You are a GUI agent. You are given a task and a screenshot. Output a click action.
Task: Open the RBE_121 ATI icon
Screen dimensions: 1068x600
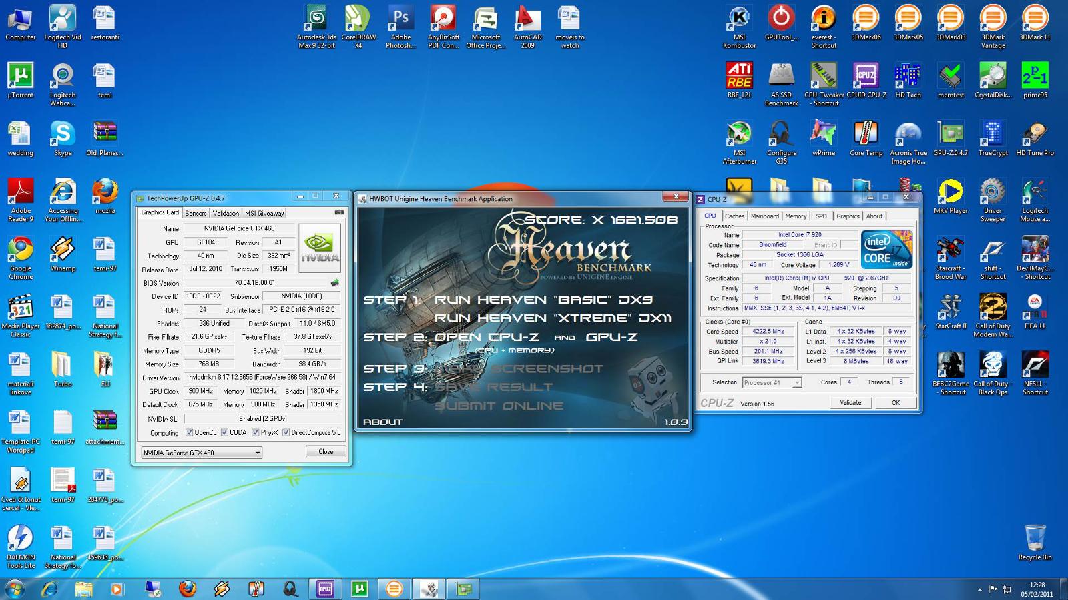coord(739,81)
